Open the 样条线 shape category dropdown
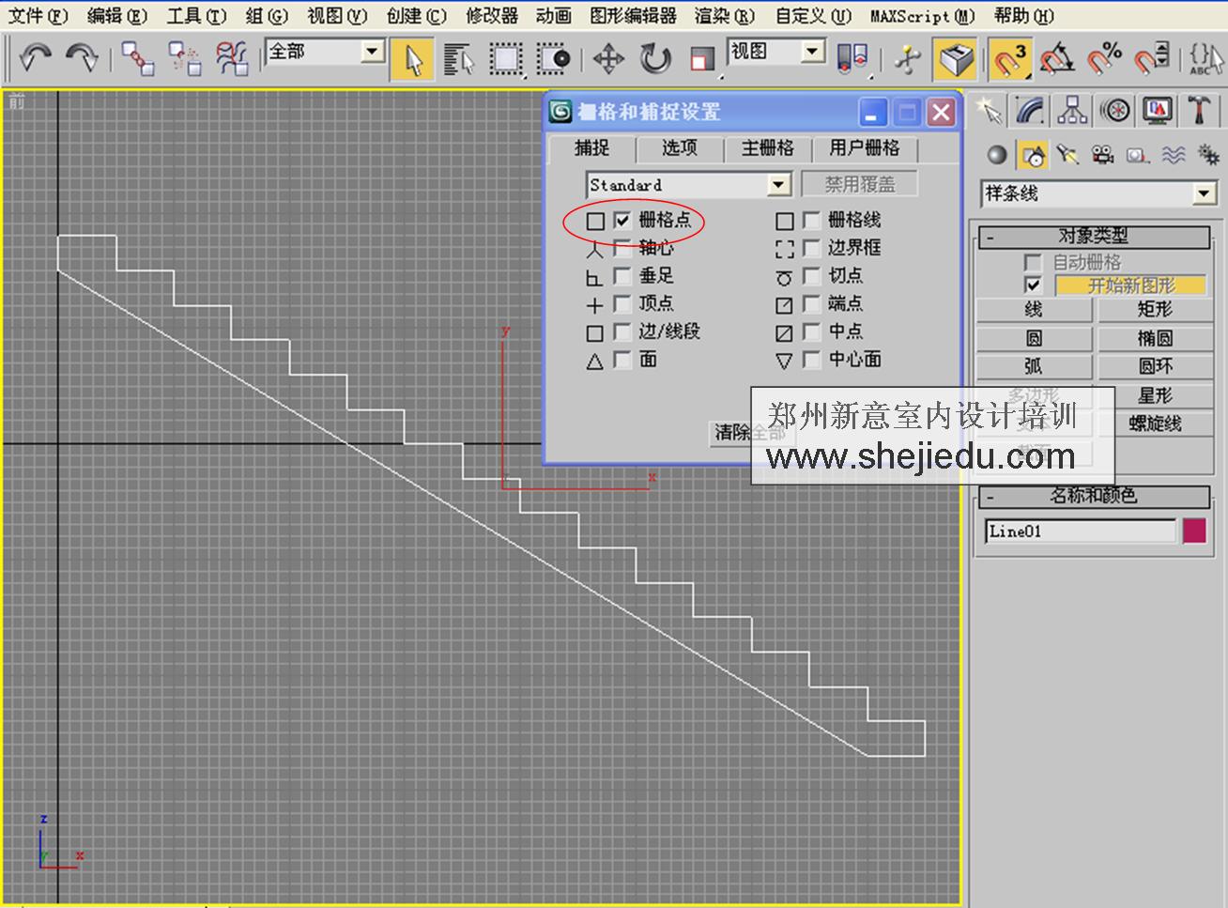 pos(1205,193)
